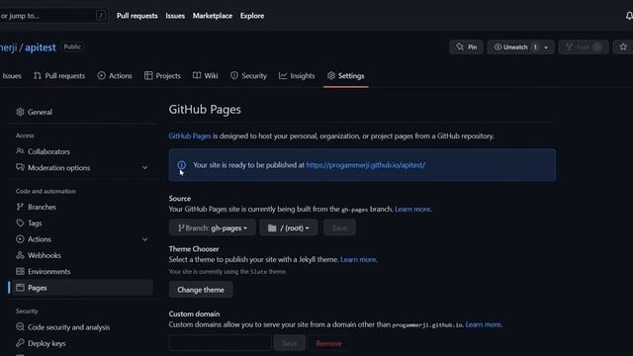This screenshot has width=633, height=356.
Task: Click the Moderation options comment icon
Action: coord(20,167)
